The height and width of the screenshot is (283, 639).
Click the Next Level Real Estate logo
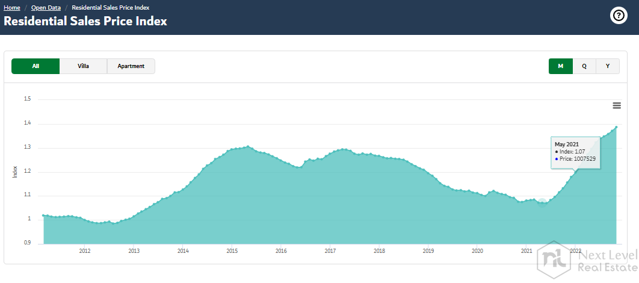pyautogui.click(x=586, y=261)
